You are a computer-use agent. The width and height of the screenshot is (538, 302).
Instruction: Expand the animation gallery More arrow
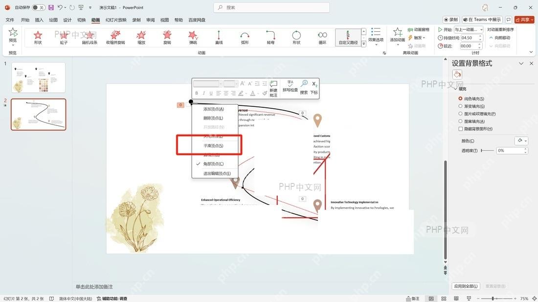(x=364, y=44)
